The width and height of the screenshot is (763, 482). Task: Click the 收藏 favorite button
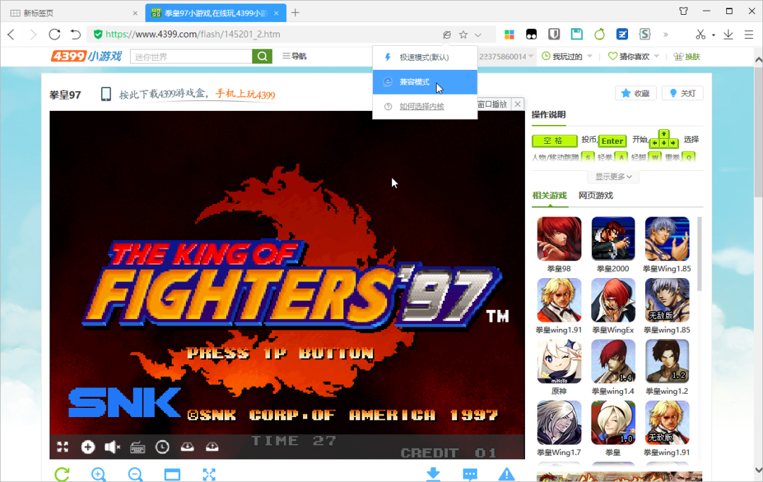pyautogui.click(x=636, y=93)
